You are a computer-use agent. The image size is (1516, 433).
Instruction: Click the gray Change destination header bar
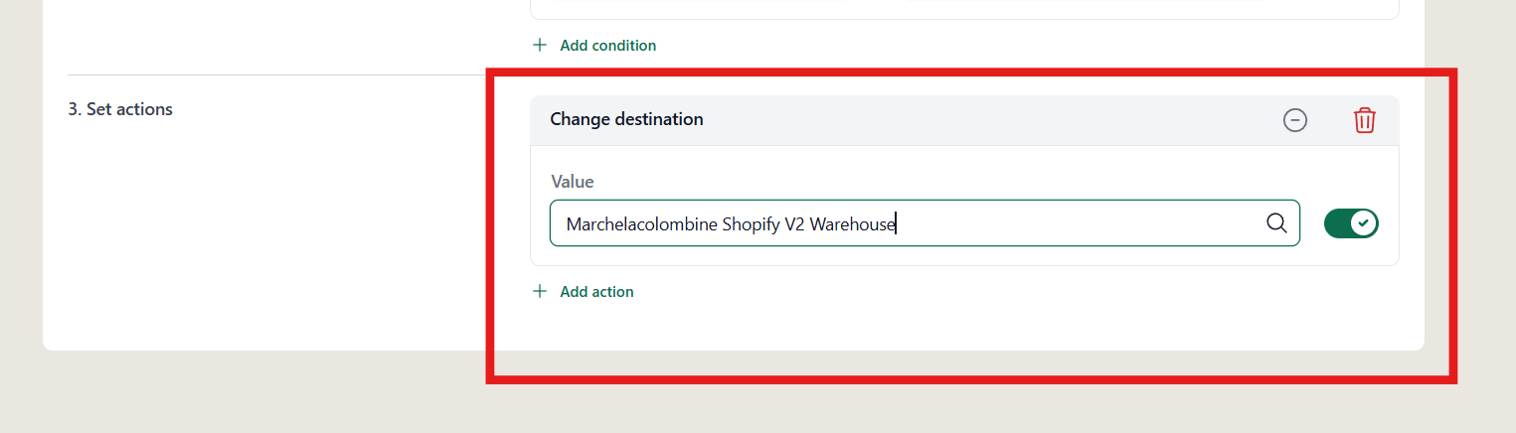964,120
